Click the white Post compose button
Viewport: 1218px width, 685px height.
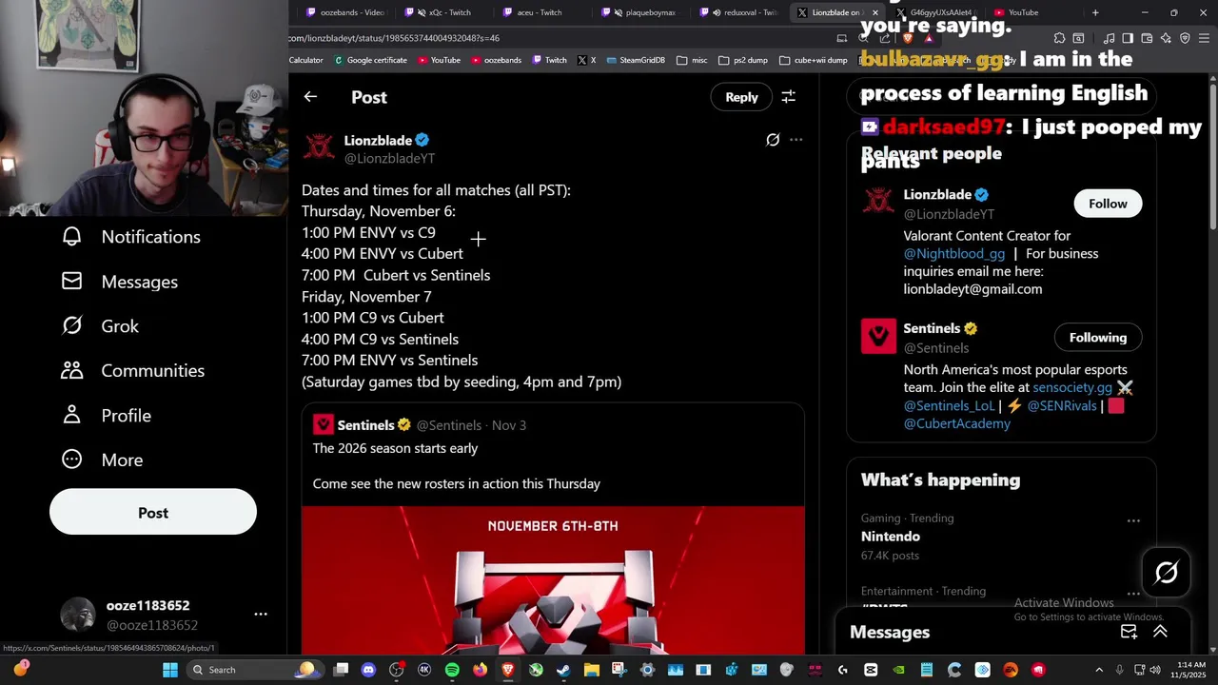153,513
